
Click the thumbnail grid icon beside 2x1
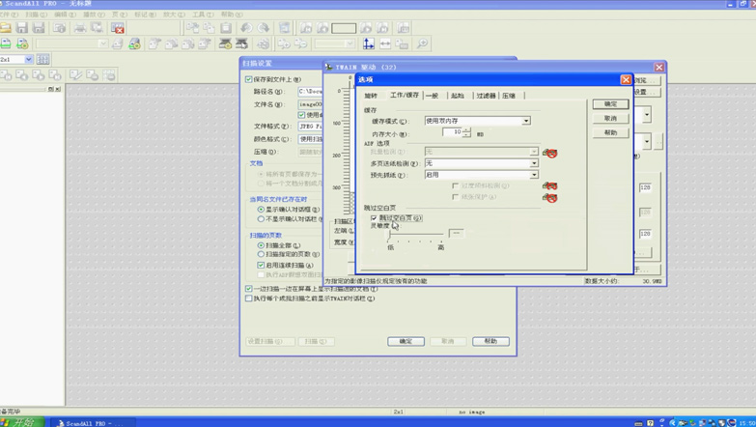pyautogui.click(x=43, y=60)
